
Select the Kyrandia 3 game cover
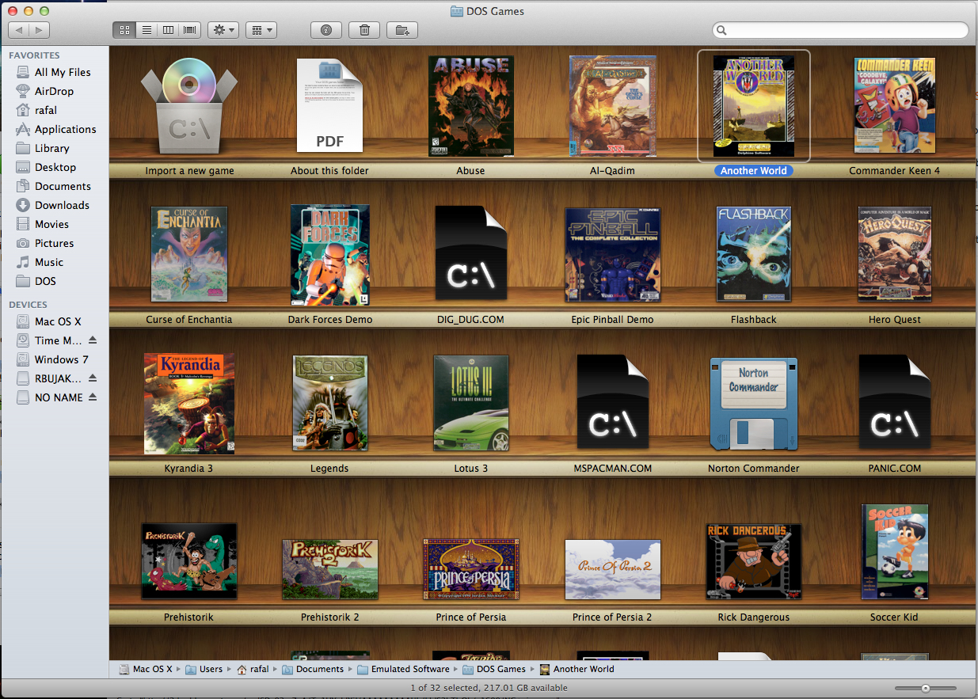189,404
